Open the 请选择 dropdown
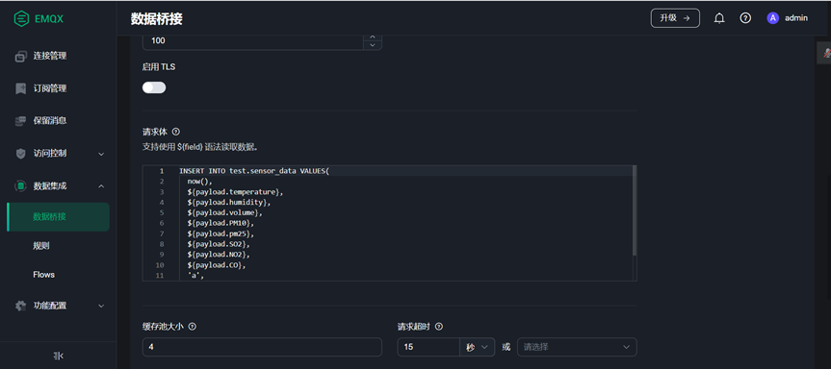Screen dimensions: 831x369 [x=577, y=347]
